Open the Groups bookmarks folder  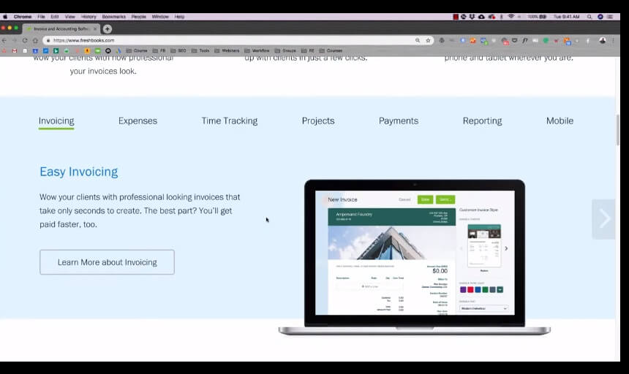pyautogui.click(x=285, y=51)
